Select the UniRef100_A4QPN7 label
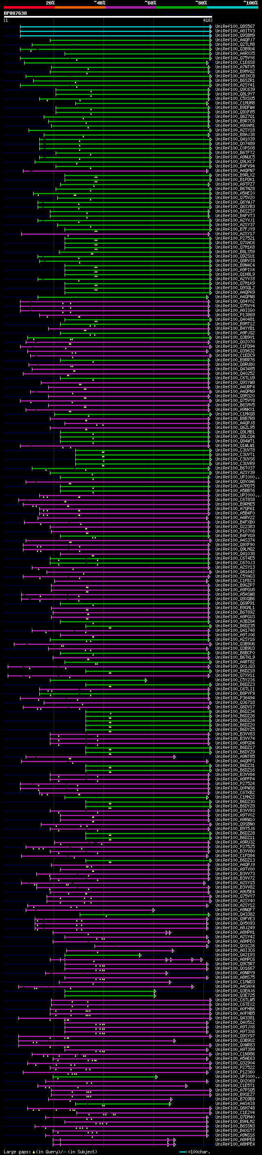Screen dimensions: 262x1155 pyautogui.click(x=235, y=171)
